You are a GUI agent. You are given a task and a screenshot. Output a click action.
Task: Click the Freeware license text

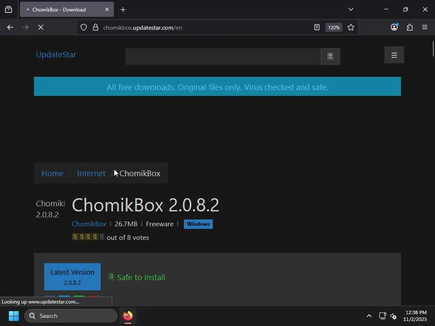click(160, 224)
